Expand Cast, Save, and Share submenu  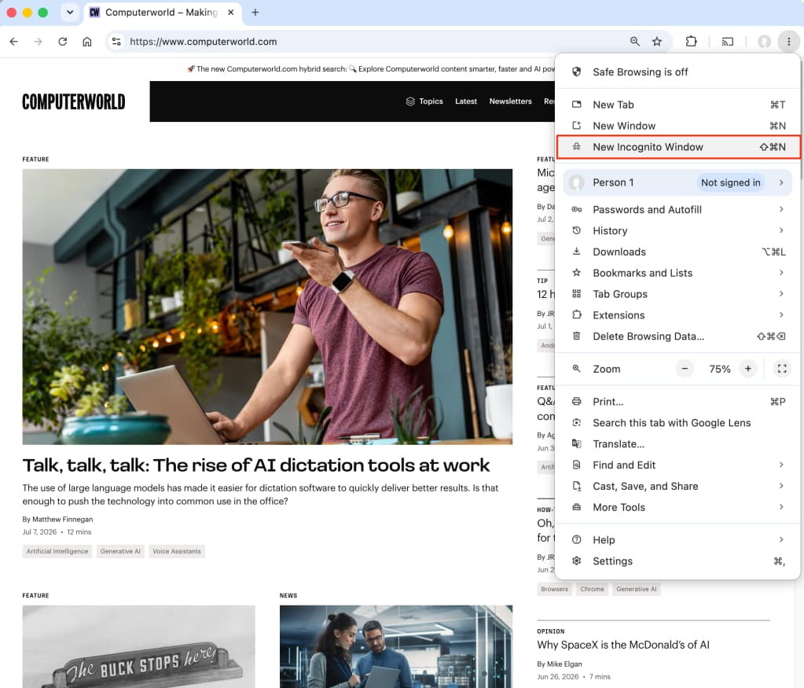click(677, 486)
